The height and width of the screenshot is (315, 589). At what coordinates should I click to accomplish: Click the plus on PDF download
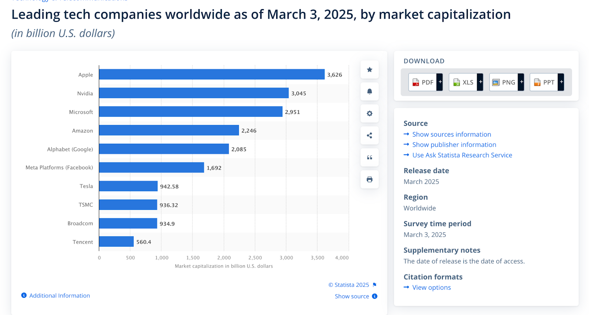coord(440,82)
